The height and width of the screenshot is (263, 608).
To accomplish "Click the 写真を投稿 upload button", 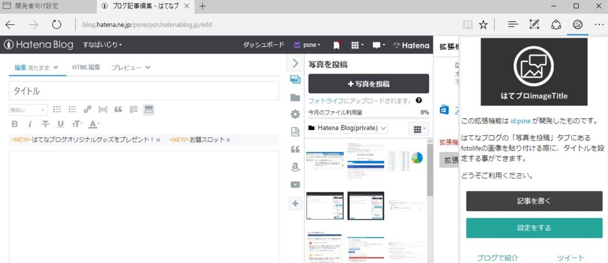I will (368, 83).
